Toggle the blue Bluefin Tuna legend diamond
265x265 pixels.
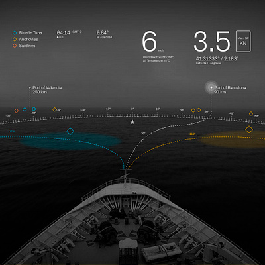pos(15,33)
